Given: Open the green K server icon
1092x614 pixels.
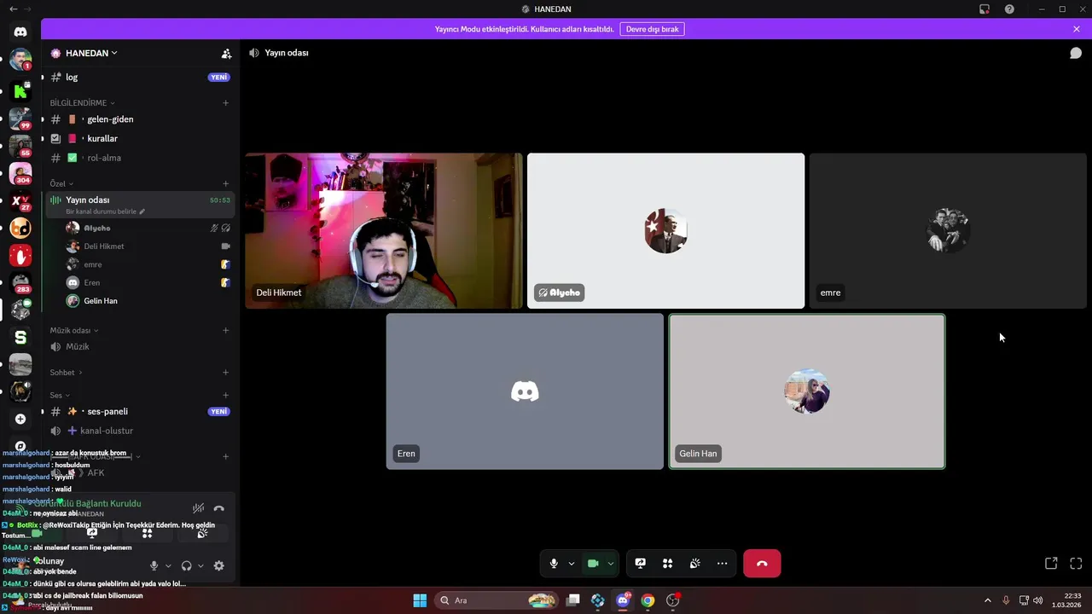Looking at the screenshot, I should point(20,91).
